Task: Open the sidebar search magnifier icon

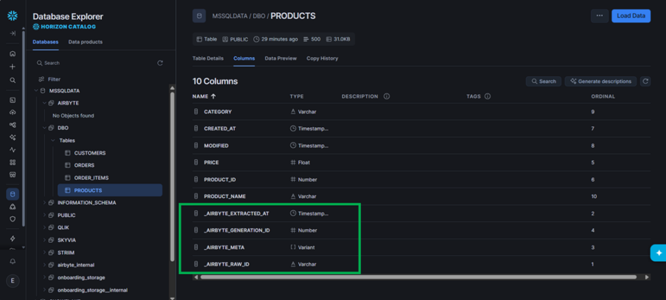Action: [12, 80]
